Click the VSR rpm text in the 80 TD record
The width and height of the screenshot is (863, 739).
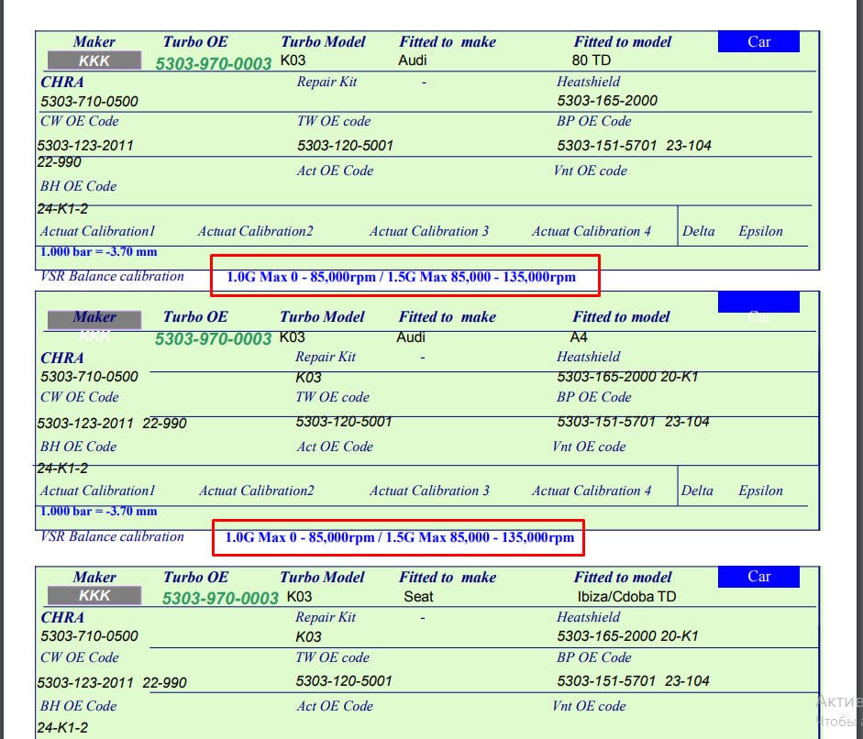(401, 277)
